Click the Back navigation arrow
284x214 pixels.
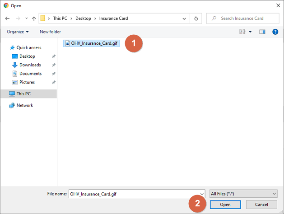(x=7, y=19)
